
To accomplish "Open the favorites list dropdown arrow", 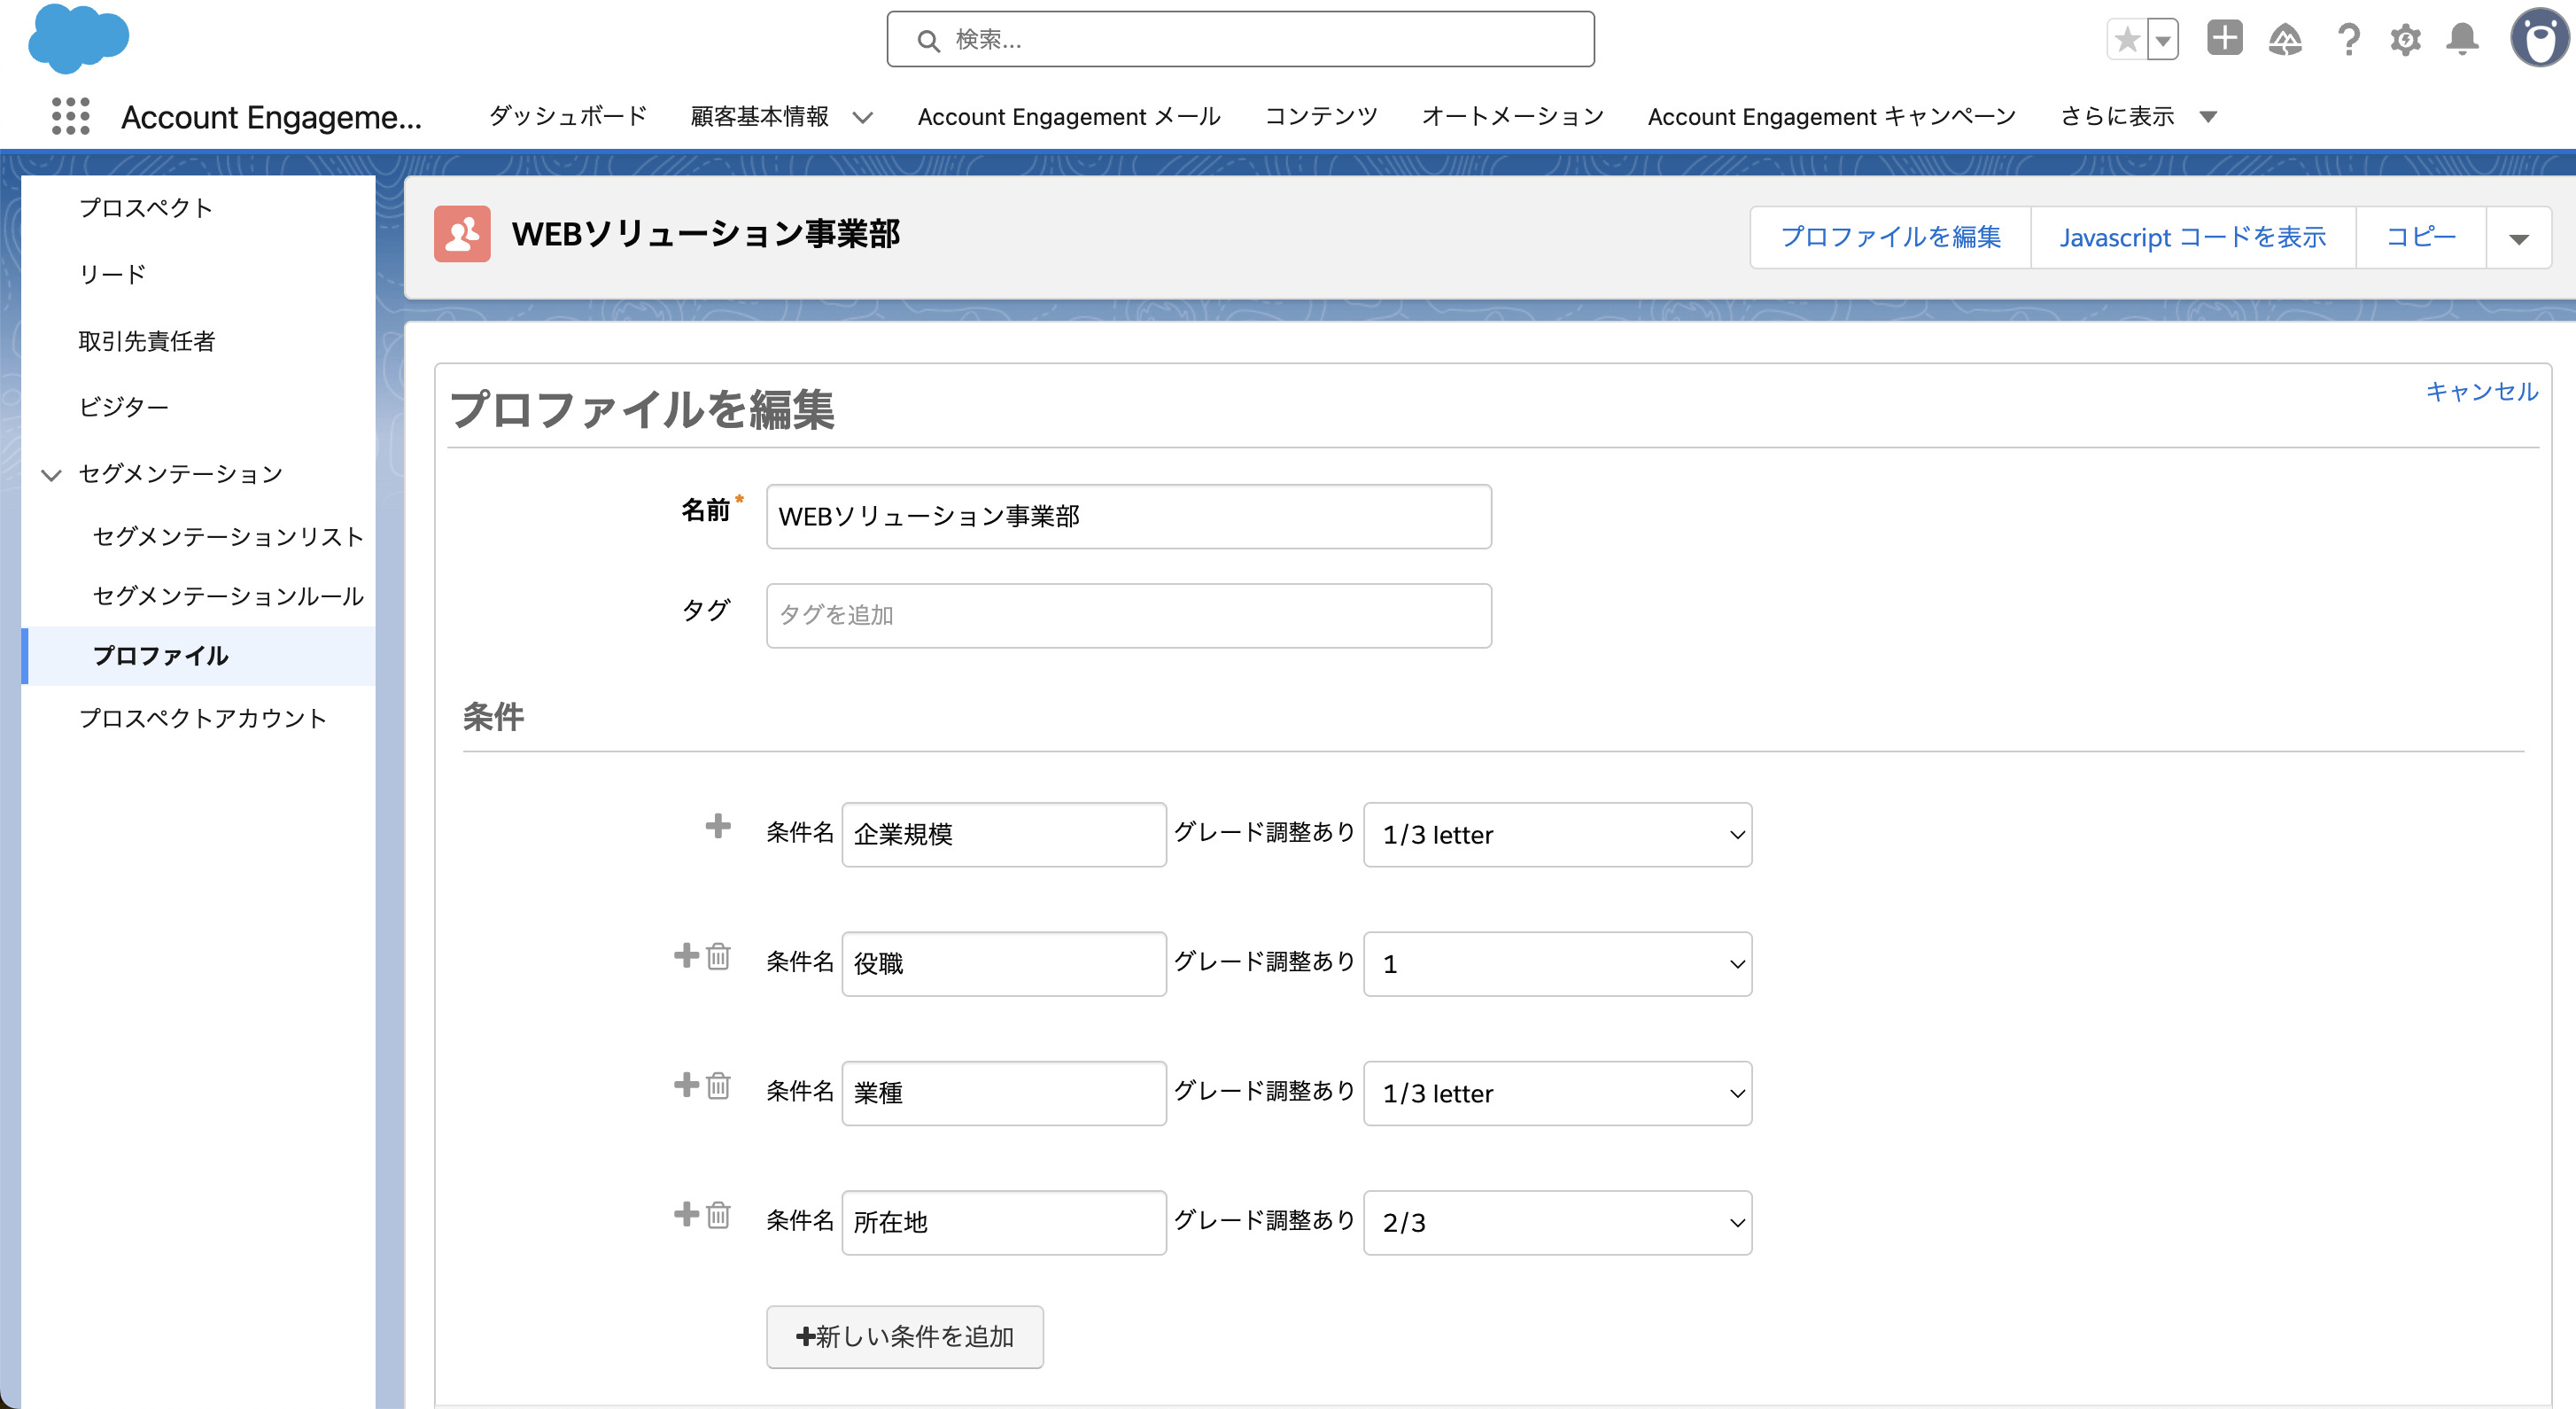I will click(2163, 40).
